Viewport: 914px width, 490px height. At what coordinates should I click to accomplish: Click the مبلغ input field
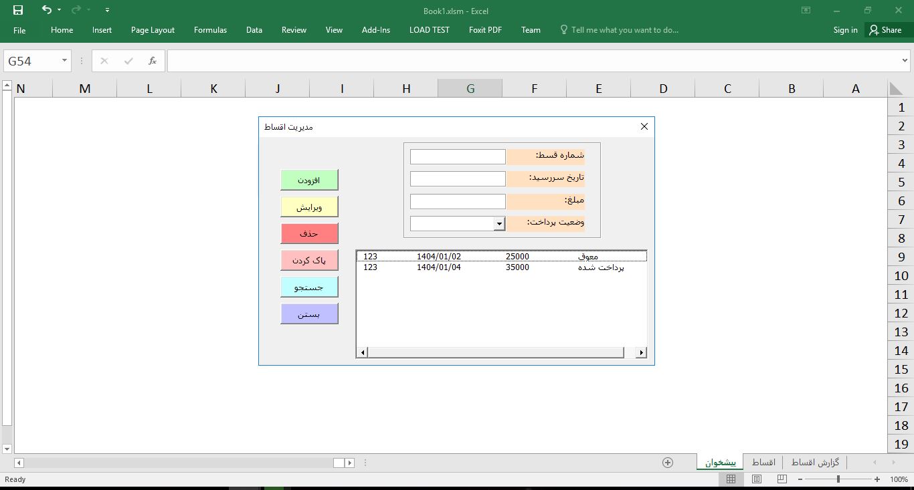[458, 201]
